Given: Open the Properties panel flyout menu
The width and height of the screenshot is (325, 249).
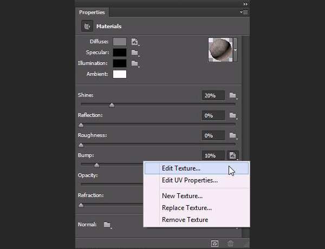Looking at the screenshot, I should (x=244, y=12).
